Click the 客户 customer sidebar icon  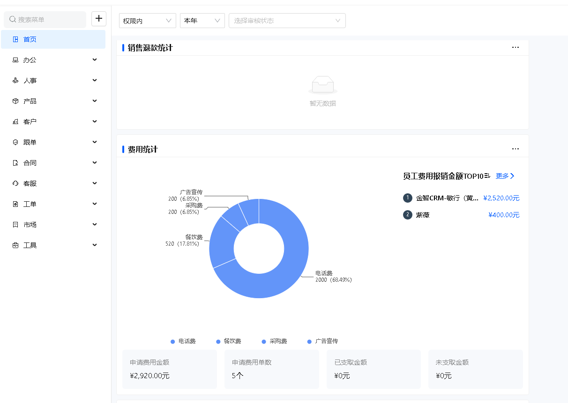[15, 122]
